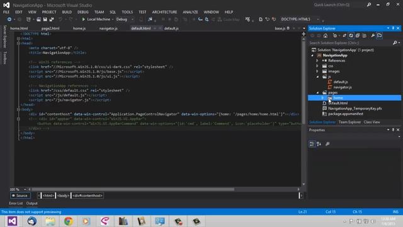
Task: Open the Debug configuration dropdown
Action: 132,20
